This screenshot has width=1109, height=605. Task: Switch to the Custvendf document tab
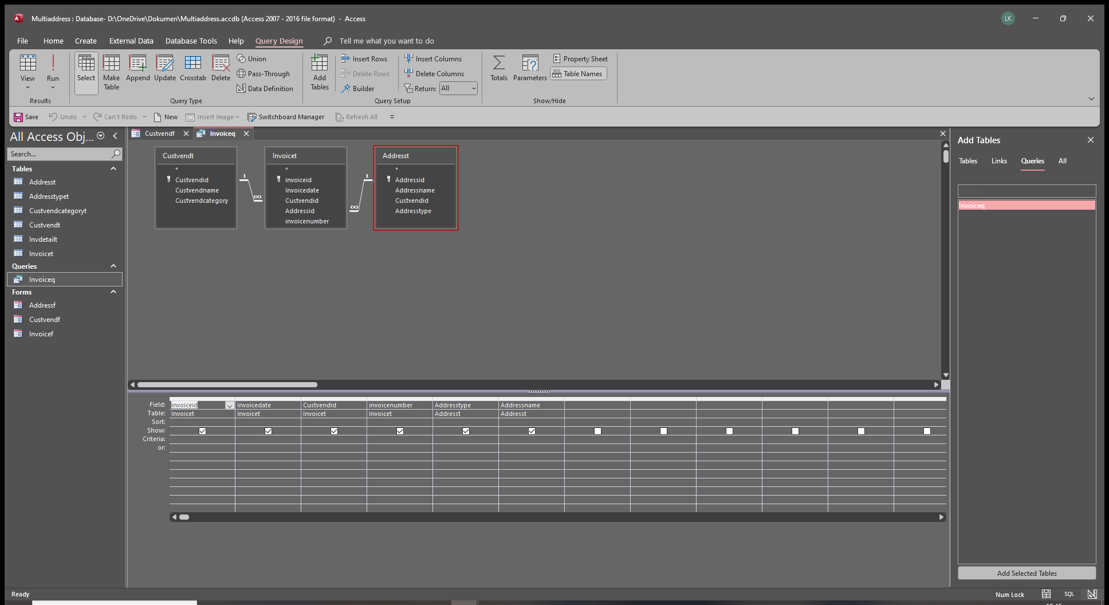[159, 133]
